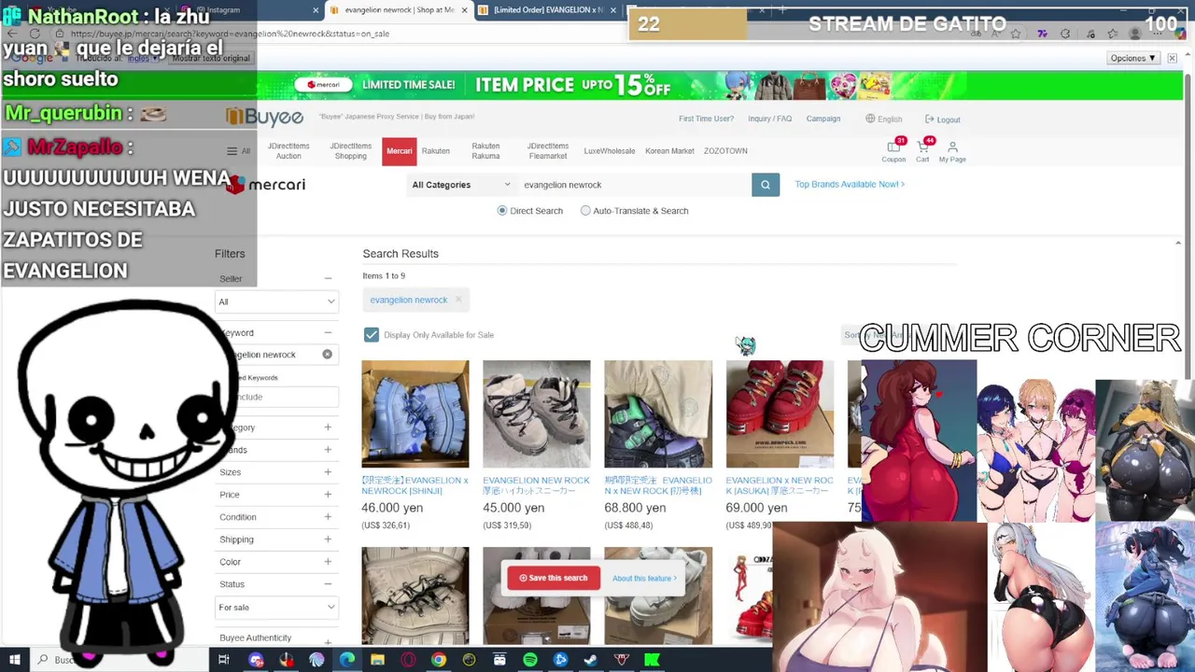Switch to the Rakuten site tab

435,151
